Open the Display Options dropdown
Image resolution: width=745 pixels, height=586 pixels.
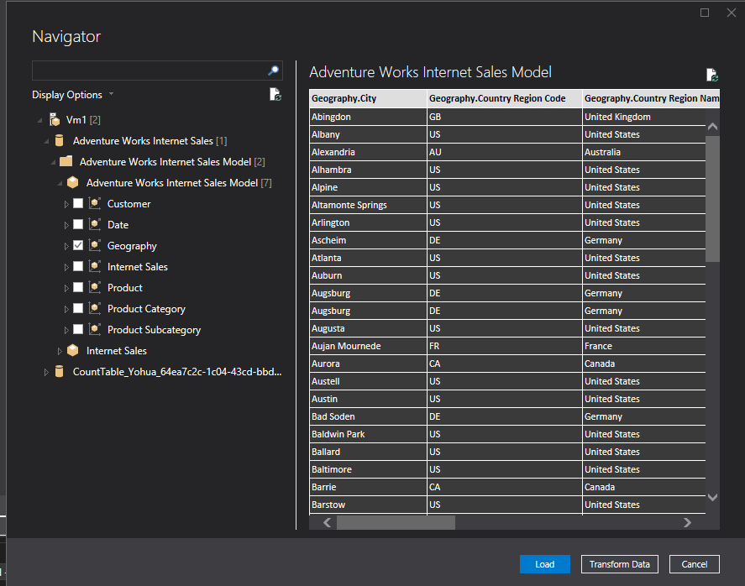coord(73,95)
